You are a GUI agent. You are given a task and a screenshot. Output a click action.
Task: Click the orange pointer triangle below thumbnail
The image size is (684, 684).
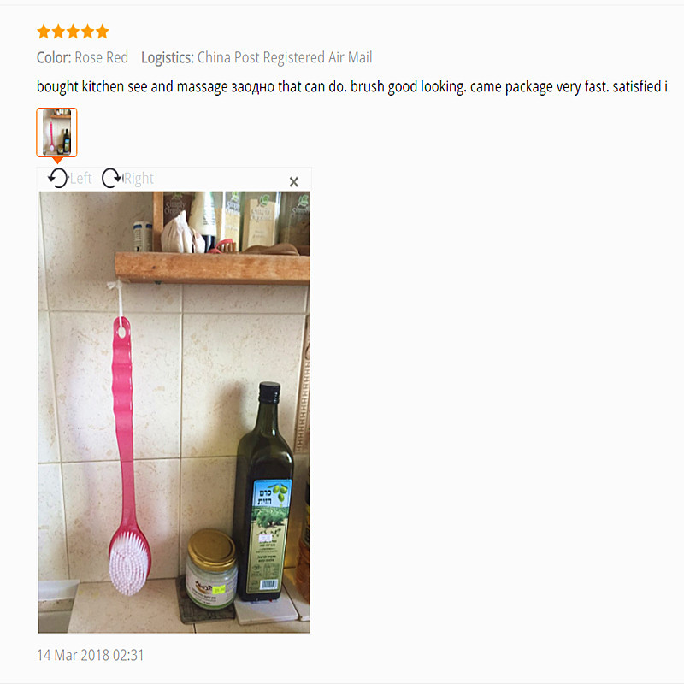click(x=57, y=161)
